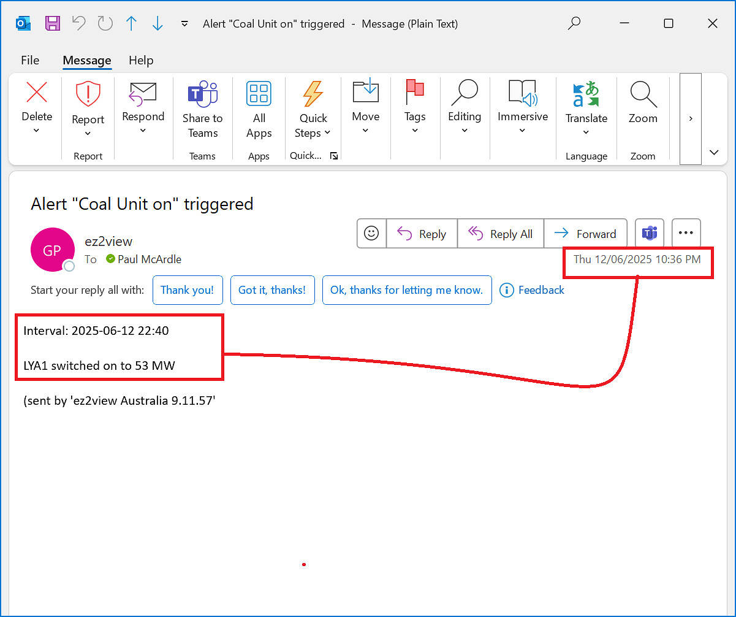Choose "Ok, thanks for letting me know." reply
This screenshot has height=617, width=736.
(407, 290)
